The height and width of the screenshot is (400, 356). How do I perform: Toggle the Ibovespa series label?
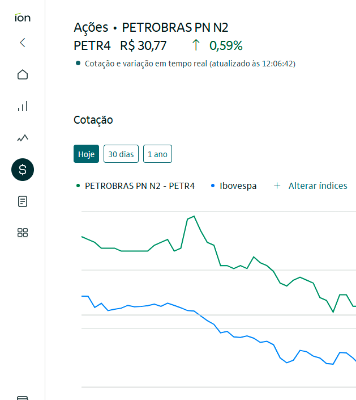click(238, 186)
